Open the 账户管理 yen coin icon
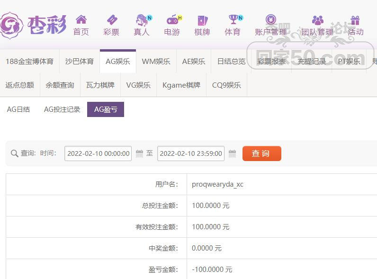The image size is (377, 279). (271, 19)
